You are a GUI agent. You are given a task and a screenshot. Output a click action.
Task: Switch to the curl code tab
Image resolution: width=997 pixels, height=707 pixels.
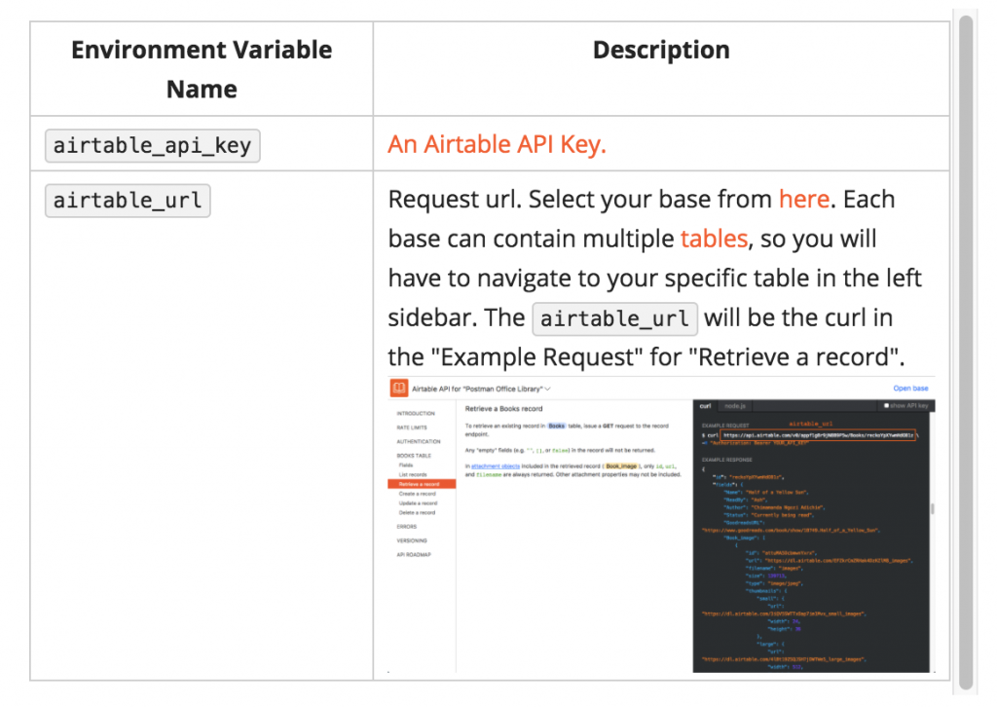click(x=705, y=406)
